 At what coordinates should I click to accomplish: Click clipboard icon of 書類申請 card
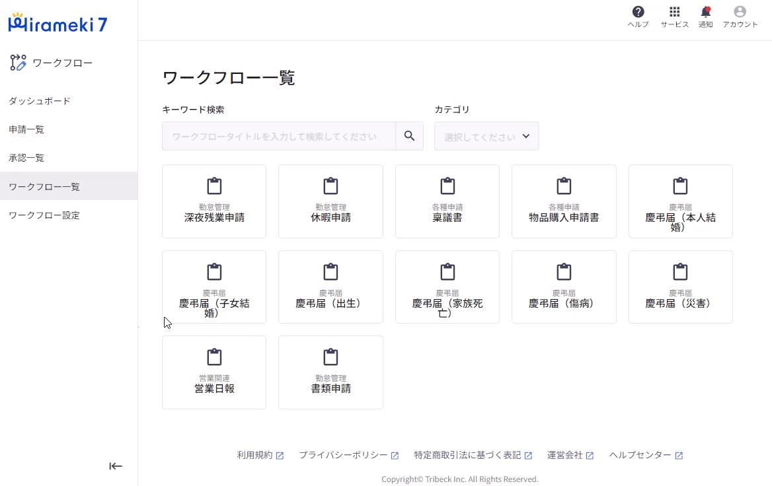pos(331,357)
